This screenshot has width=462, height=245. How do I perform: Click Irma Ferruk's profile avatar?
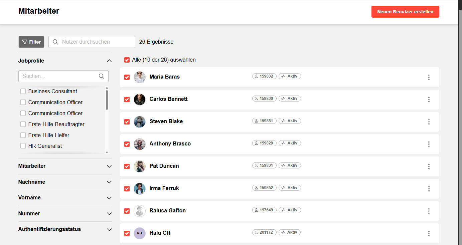[x=140, y=189]
